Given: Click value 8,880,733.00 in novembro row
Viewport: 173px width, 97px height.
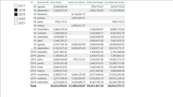Looking at the screenshot, I should click(x=117, y=29).
